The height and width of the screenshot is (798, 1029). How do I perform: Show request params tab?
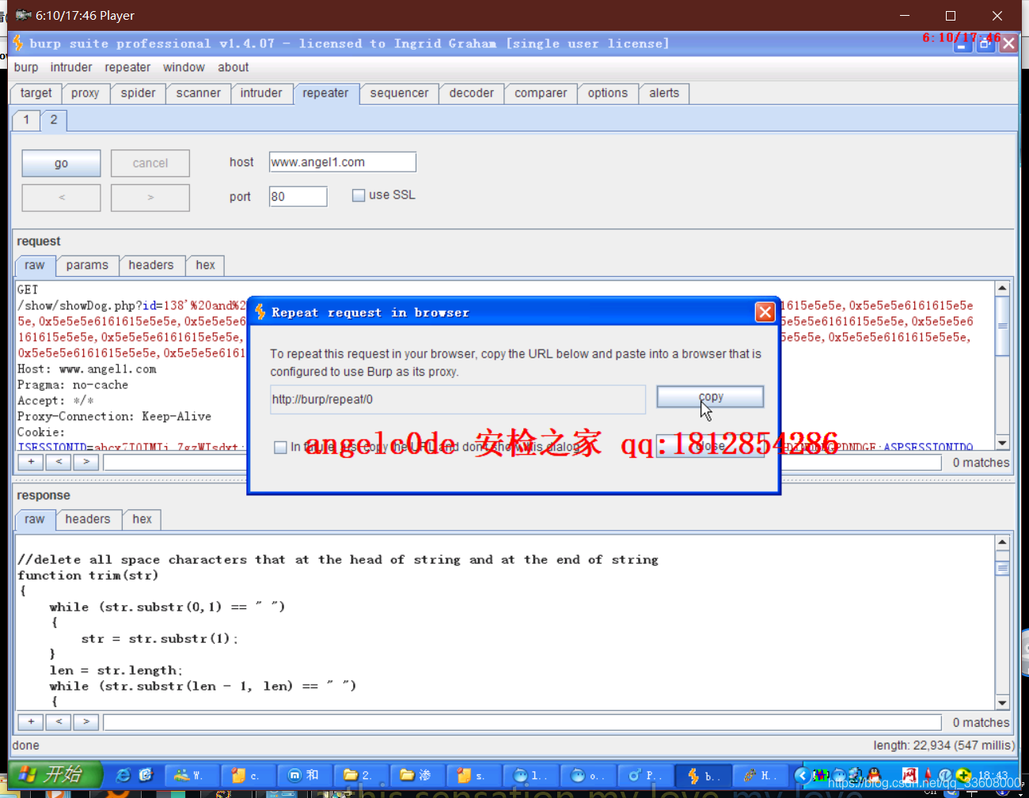87,266
